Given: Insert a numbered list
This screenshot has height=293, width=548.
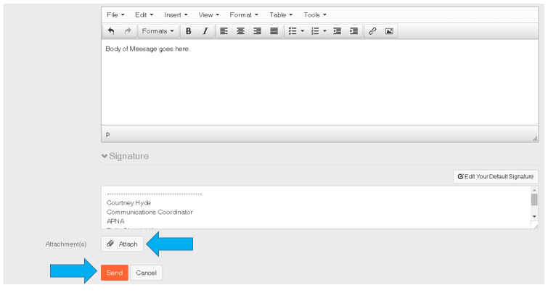Looking at the screenshot, I should point(315,31).
